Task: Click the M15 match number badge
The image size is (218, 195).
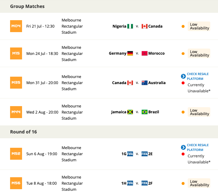Action: (16, 54)
